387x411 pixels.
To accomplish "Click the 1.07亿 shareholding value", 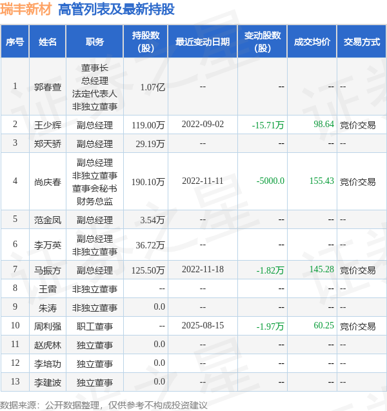I will pyautogui.click(x=153, y=86).
